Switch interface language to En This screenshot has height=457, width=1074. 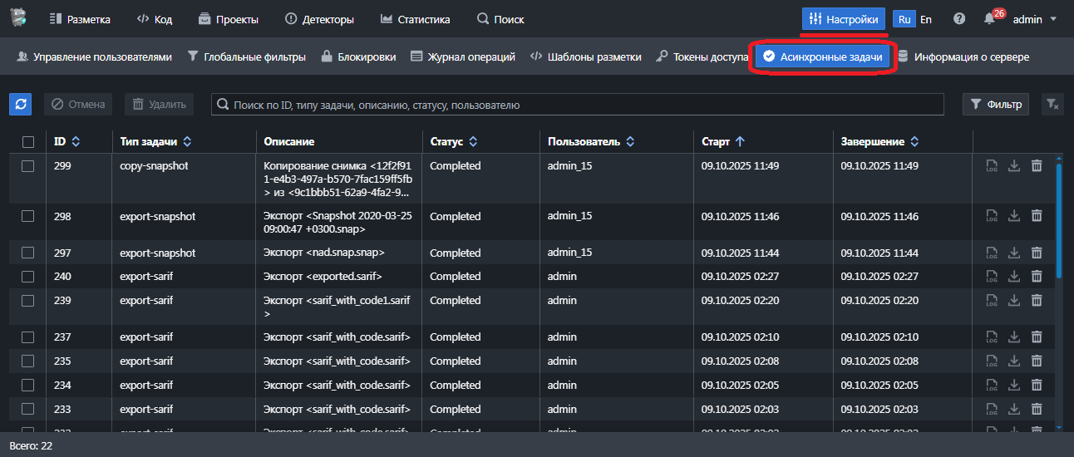point(926,19)
